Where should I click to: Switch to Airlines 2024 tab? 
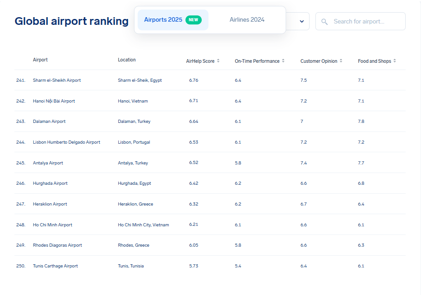[247, 19]
